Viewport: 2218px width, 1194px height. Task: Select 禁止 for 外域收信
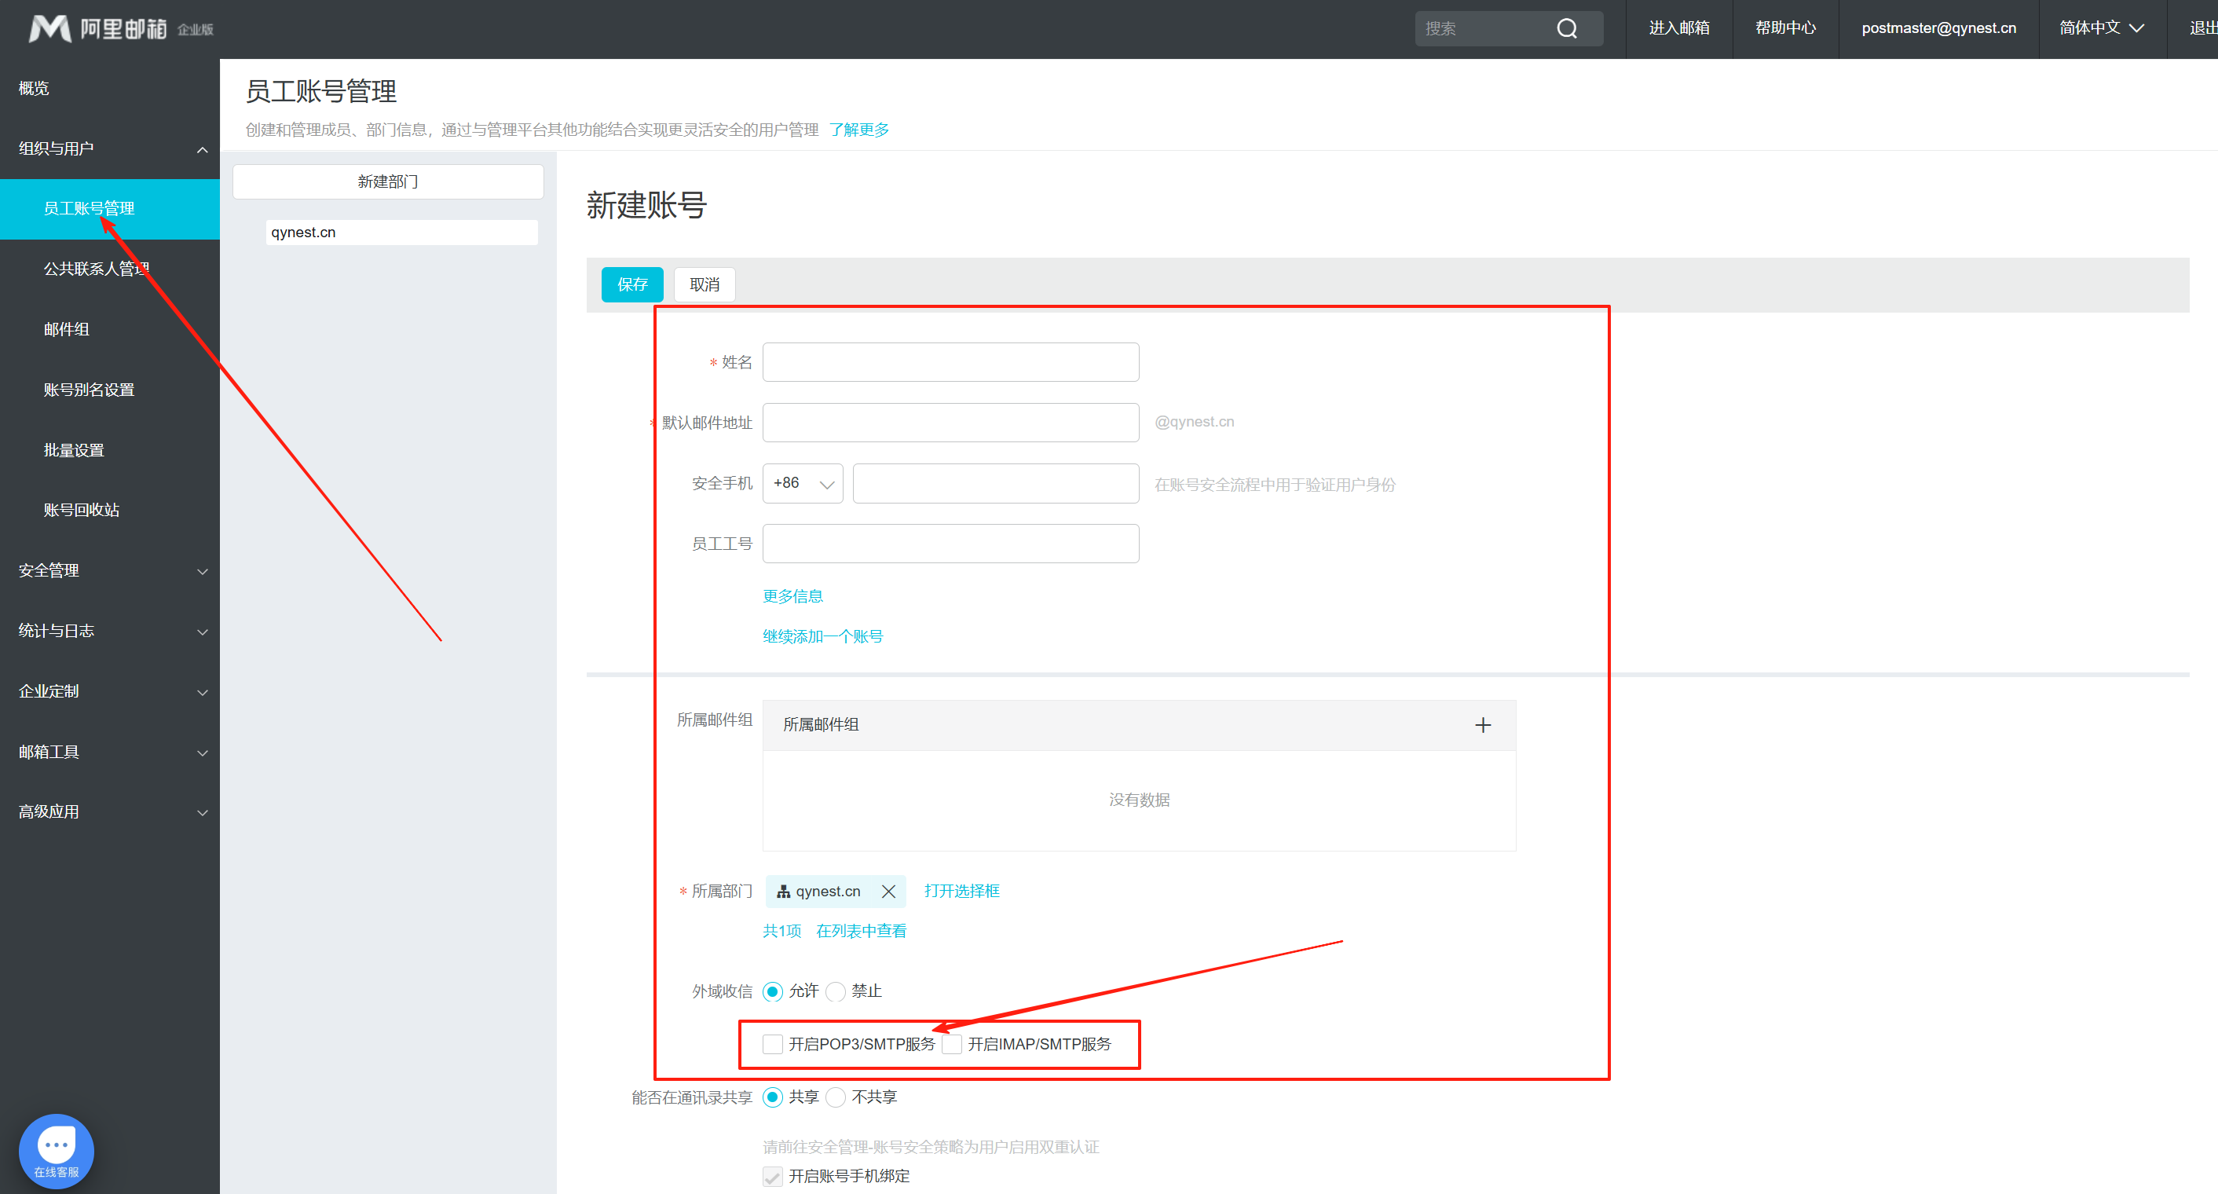click(x=835, y=991)
